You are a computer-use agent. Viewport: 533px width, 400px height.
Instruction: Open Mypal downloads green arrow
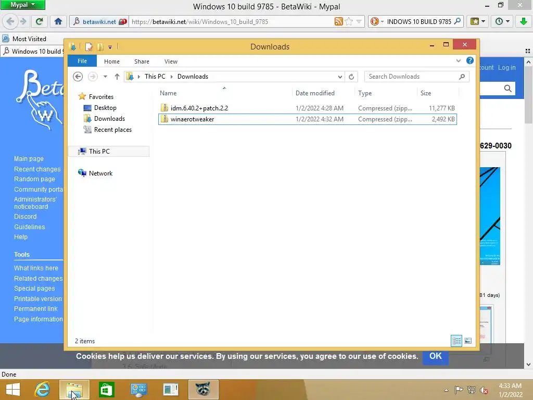click(x=524, y=21)
